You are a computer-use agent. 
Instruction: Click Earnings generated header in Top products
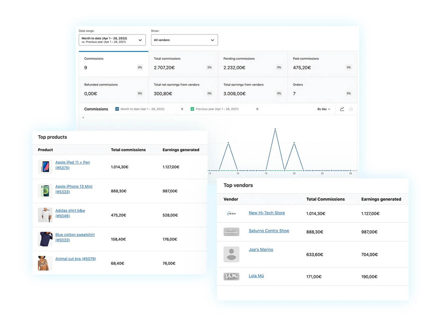click(x=181, y=150)
